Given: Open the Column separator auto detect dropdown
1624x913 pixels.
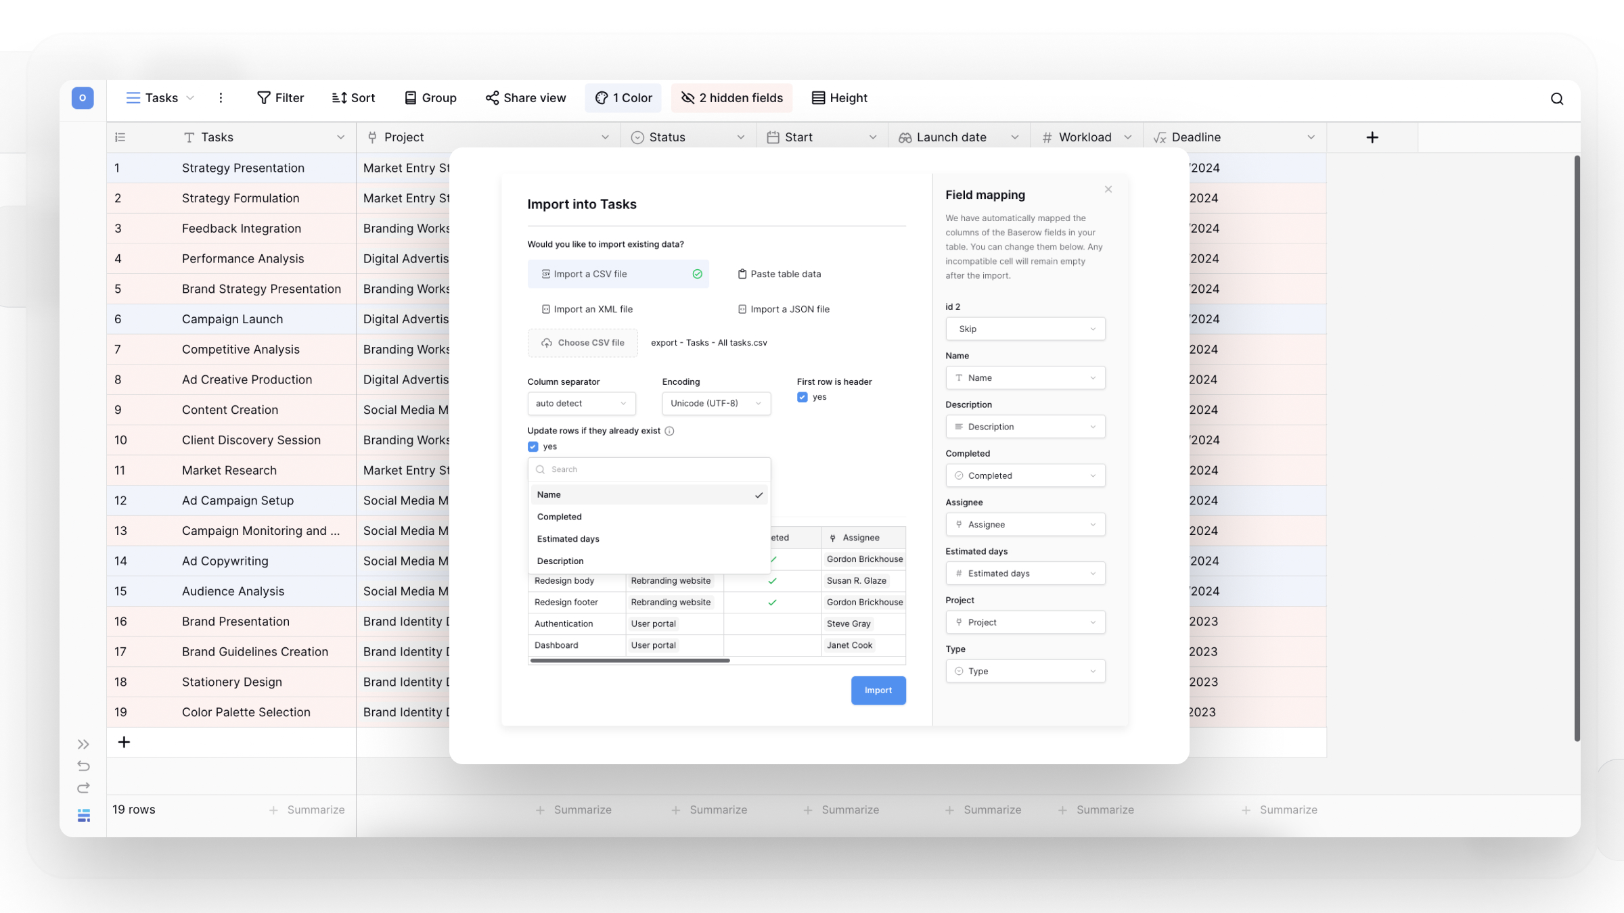Looking at the screenshot, I should [x=581, y=403].
